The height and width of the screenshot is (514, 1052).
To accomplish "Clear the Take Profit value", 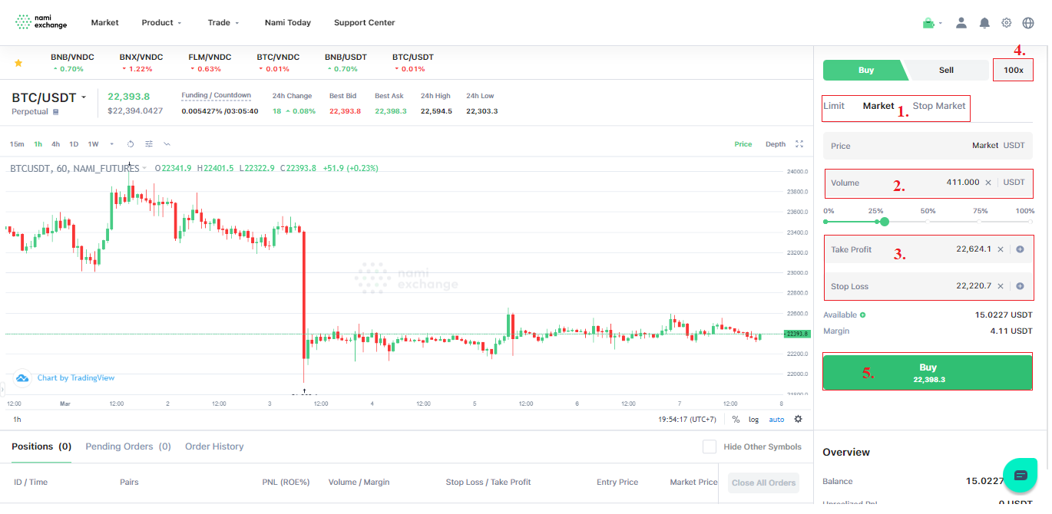I will 1001,249.
